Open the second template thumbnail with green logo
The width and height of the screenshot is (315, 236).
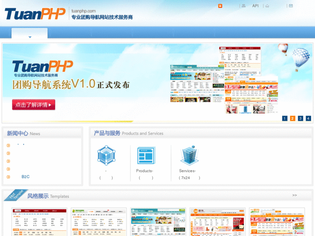[x=99, y=222]
